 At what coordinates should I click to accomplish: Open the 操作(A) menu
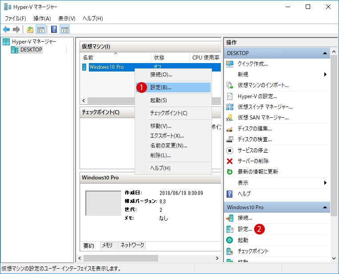click(42, 19)
